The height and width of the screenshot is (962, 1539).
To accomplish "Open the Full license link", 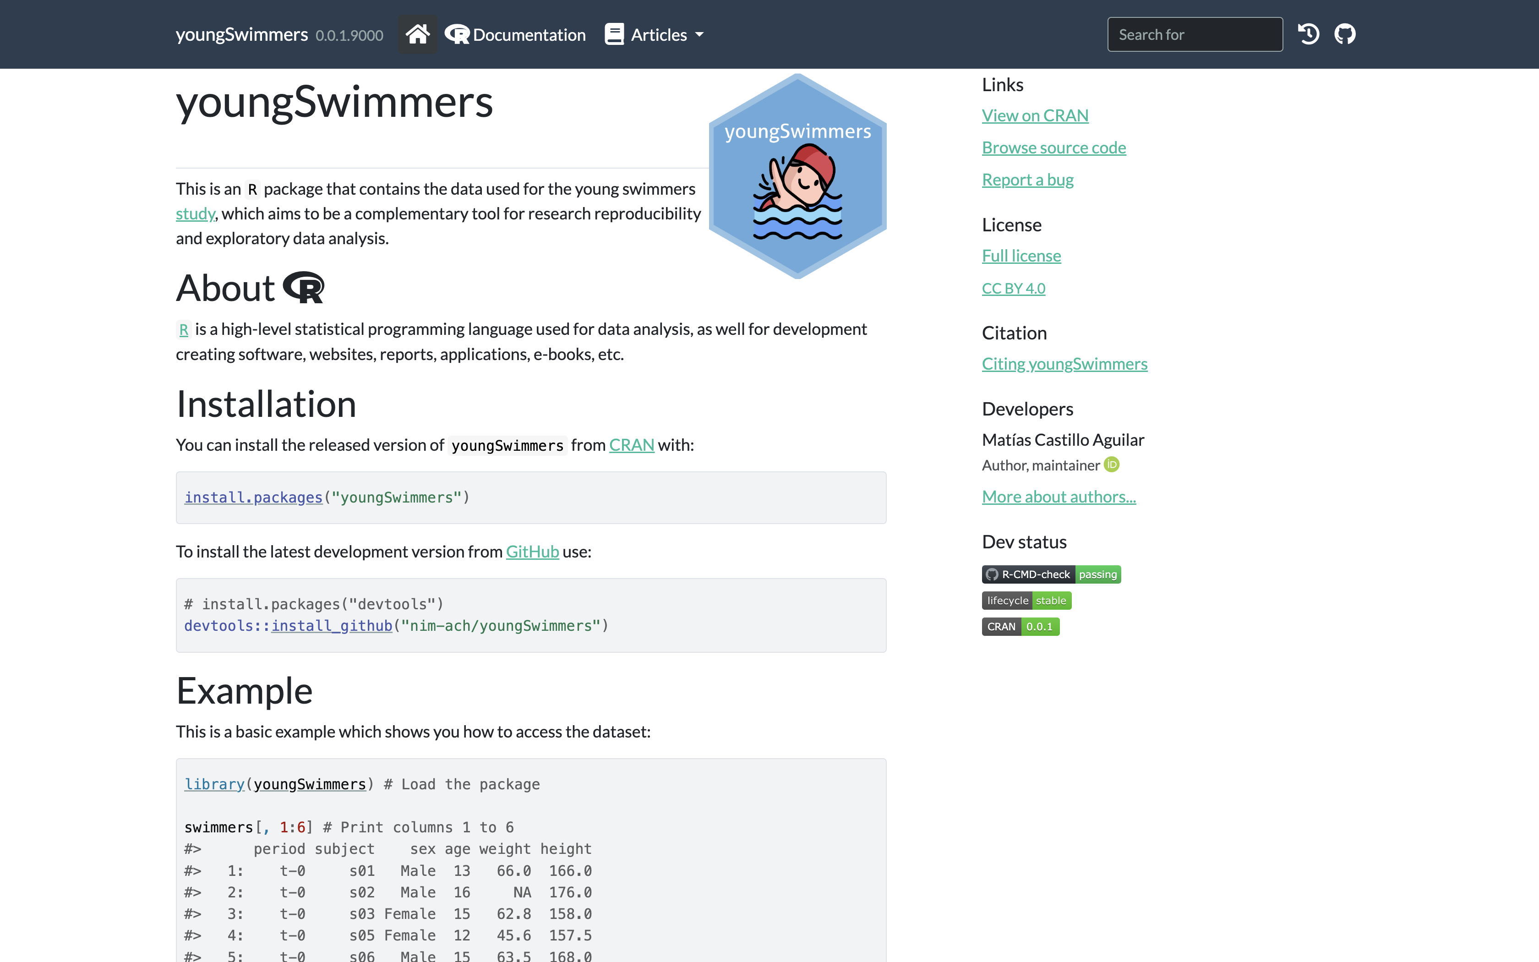I will (x=1021, y=256).
